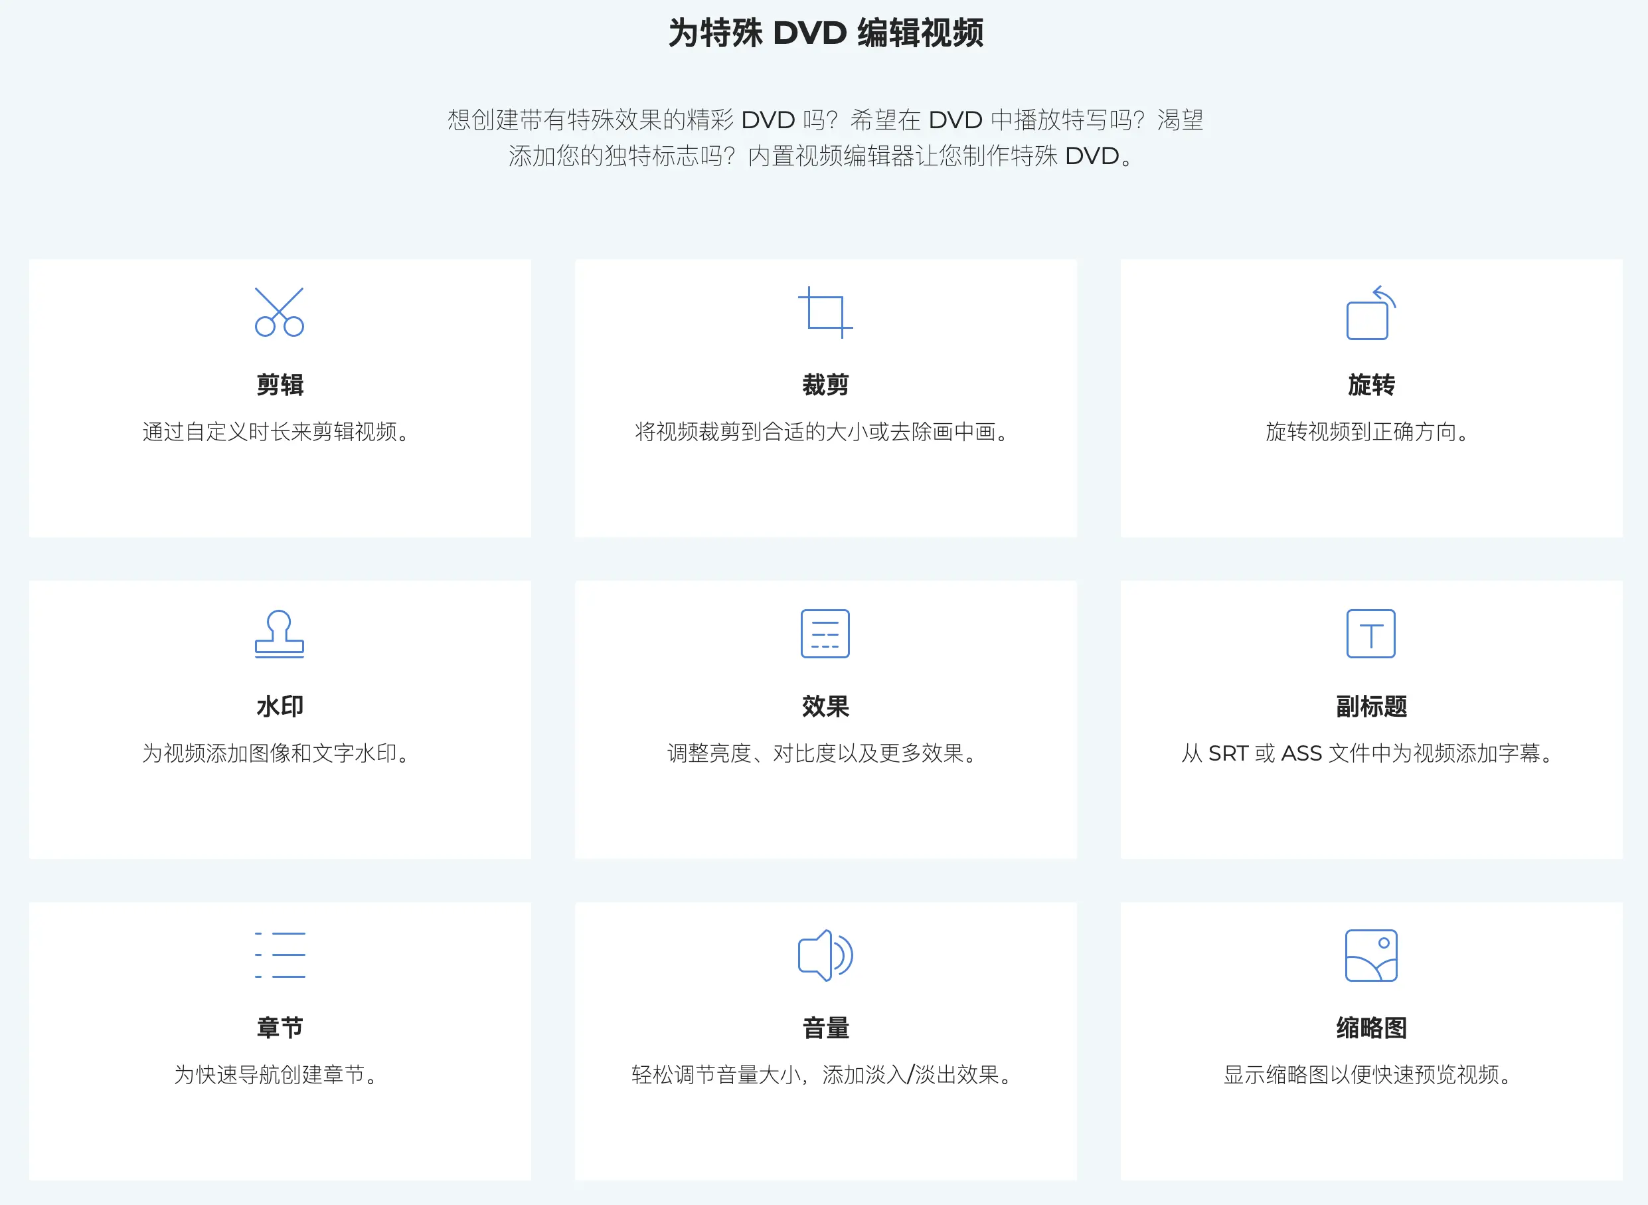Select the 旋转 card title
Viewport: 1648px width, 1205px height.
click(1370, 385)
